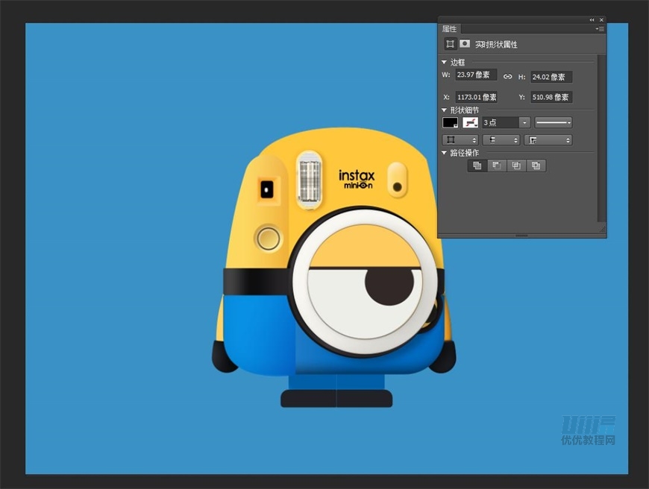Open the stroke width 3点 dropdown

coord(524,122)
